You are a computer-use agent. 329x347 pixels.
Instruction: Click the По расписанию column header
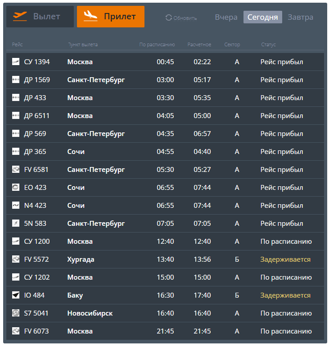pyautogui.click(x=157, y=44)
